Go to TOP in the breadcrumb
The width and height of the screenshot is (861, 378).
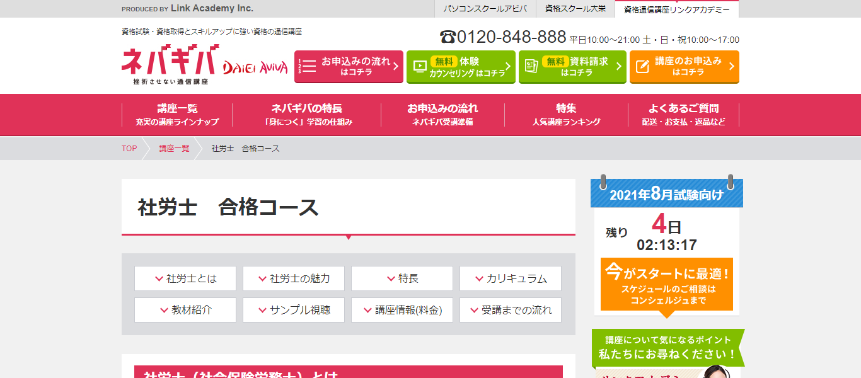(x=129, y=149)
